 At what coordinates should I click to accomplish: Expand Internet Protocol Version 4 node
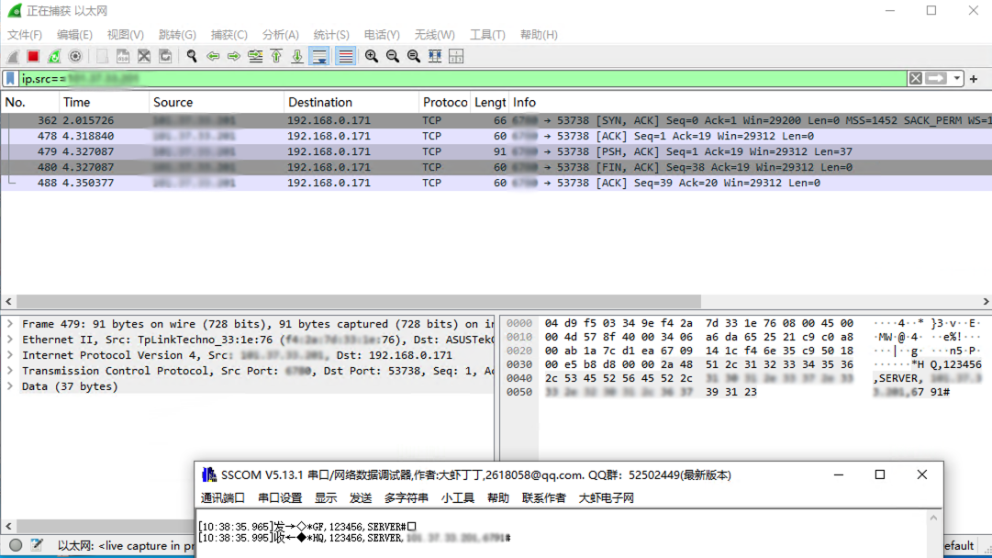(10, 355)
